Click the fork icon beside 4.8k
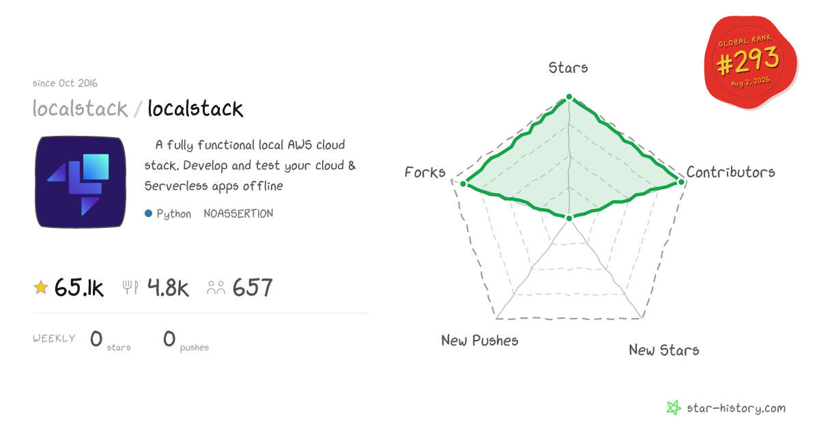 [x=130, y=288]
